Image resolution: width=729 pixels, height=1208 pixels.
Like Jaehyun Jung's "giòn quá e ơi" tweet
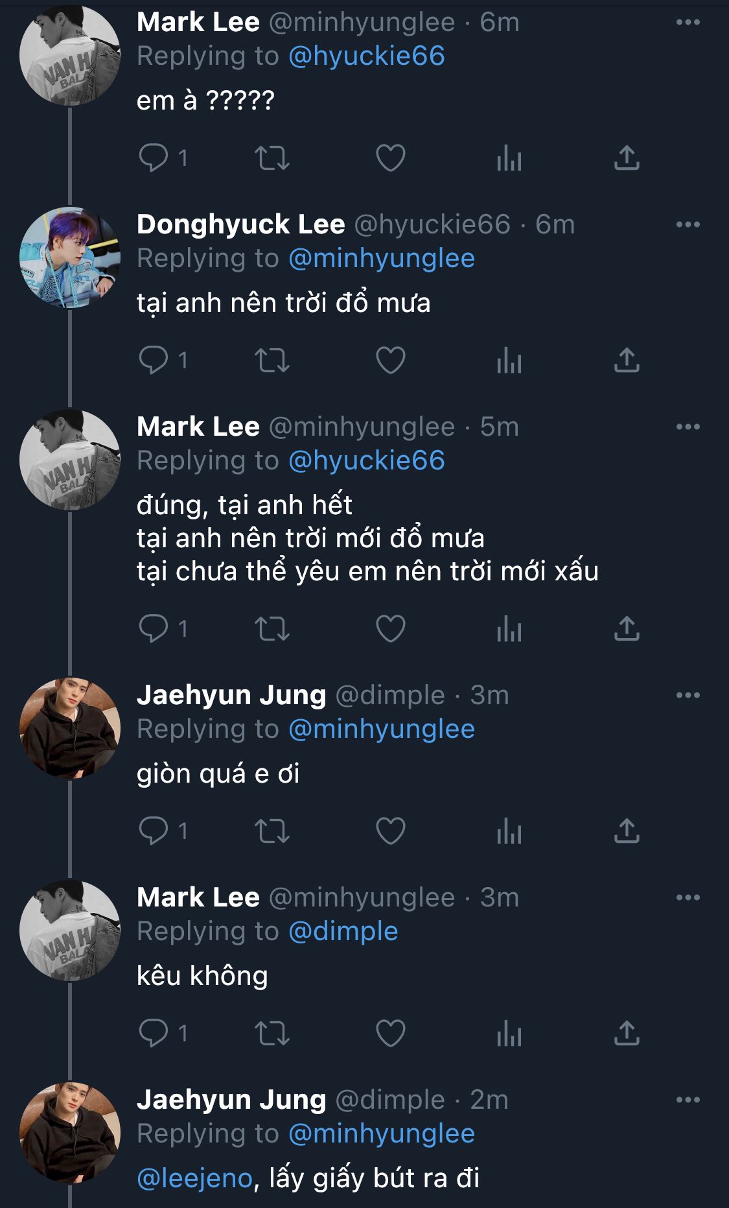390,831
